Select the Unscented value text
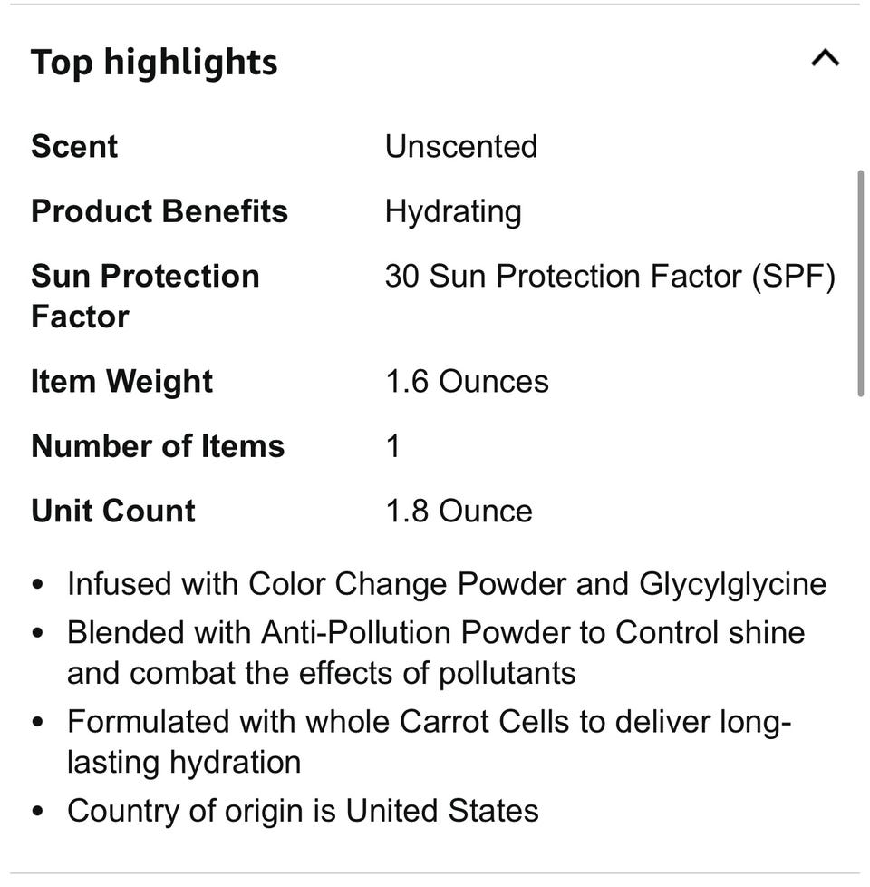Screen dimensions: 870x887 tap(460, 147)
